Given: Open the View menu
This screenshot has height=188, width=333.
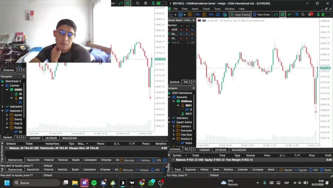Looking at the screenshot, I should (x=184, y=9).
